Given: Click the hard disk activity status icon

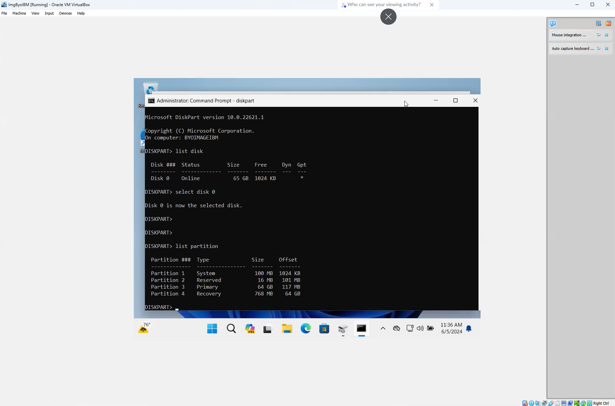Looking at the screenshot, I should point(525,403).
